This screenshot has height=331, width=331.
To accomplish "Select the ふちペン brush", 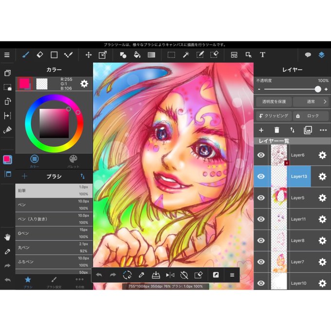I will (x=54, y=262).
